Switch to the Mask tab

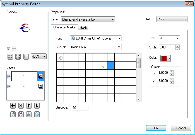coord(83,28)
